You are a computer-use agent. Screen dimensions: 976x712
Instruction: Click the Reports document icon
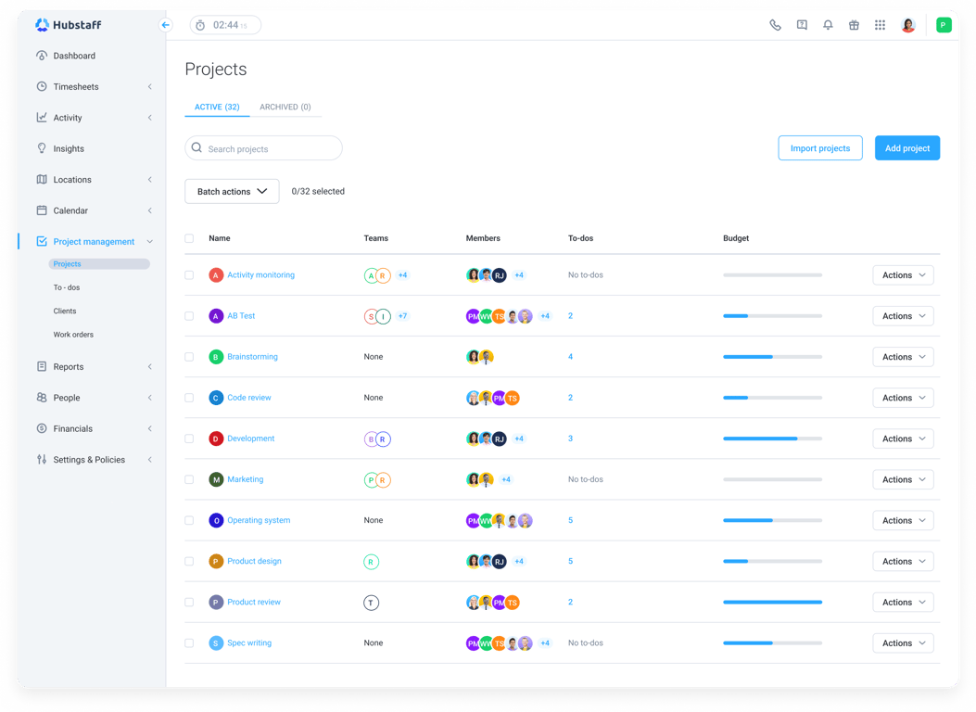click(42, 366)
